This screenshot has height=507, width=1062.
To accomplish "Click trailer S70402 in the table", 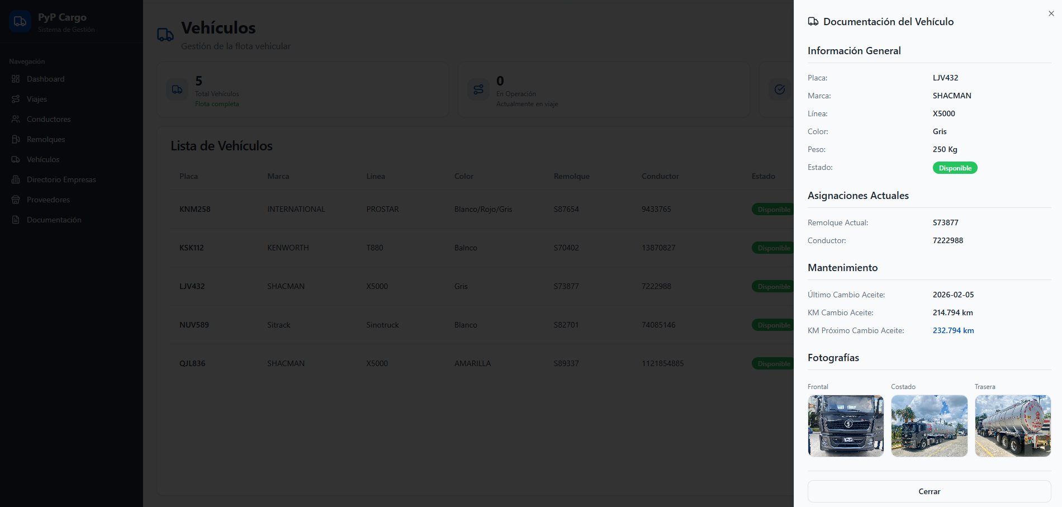I will point(566,248).
